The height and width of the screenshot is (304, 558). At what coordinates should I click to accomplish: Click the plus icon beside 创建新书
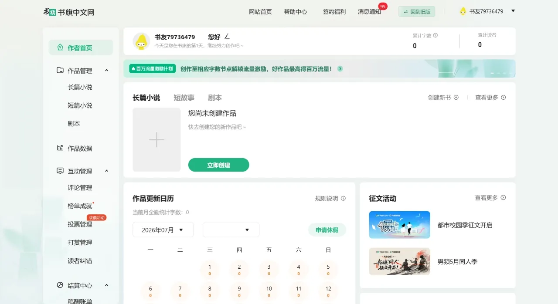click(x=456, y=98)
